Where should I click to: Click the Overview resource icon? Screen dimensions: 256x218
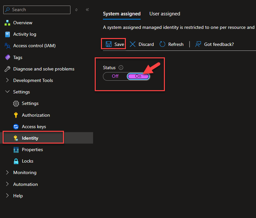(7, 23)
